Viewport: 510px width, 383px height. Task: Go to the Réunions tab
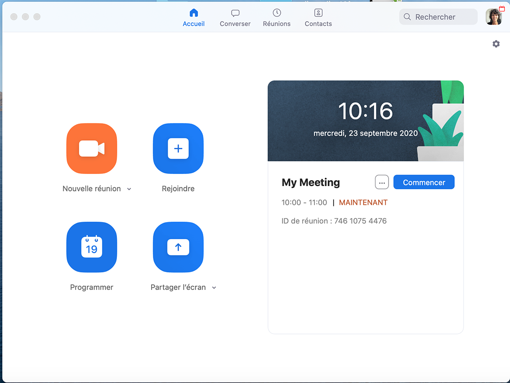277,18
